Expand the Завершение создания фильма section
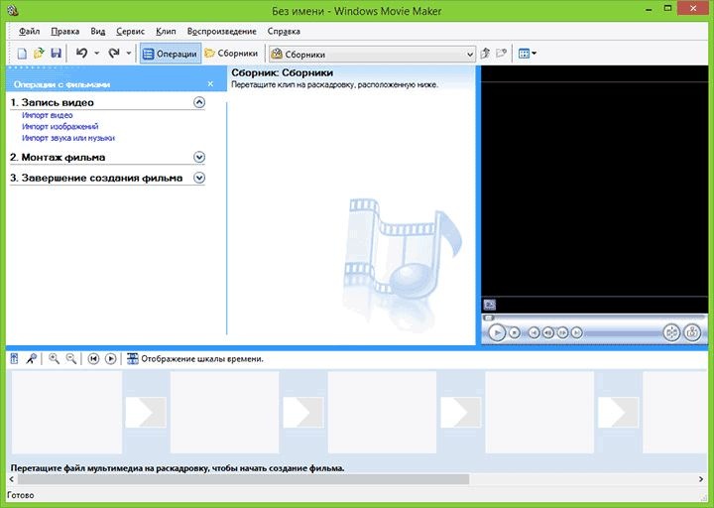 [199, 178]
